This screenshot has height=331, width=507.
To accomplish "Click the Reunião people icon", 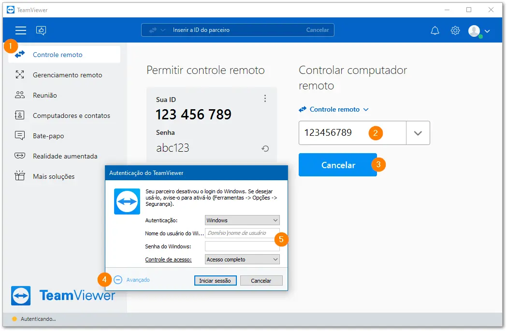I will pyautogui.click(x=20, y=95).
